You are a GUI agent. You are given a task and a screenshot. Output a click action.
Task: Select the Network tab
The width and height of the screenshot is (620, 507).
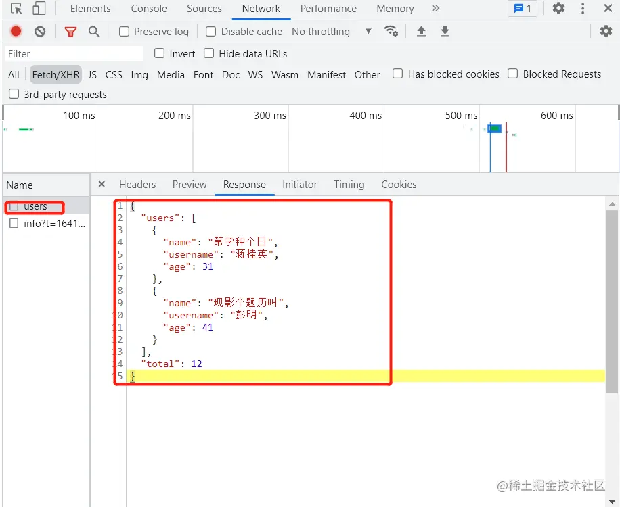(261, 9)
